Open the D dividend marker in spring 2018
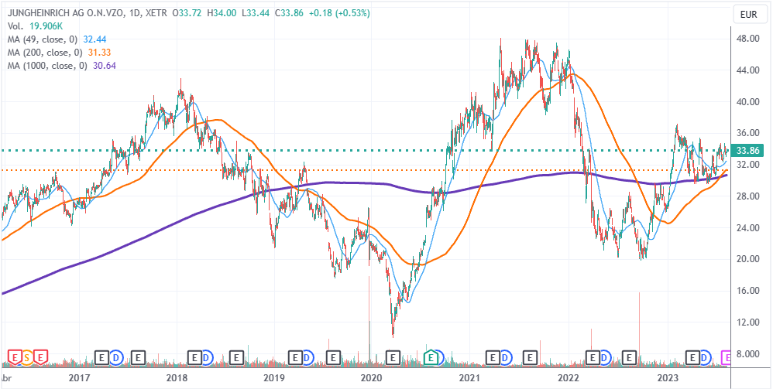 (207, 357)
